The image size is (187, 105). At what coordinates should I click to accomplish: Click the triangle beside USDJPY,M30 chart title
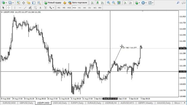[x=2, y=12]
